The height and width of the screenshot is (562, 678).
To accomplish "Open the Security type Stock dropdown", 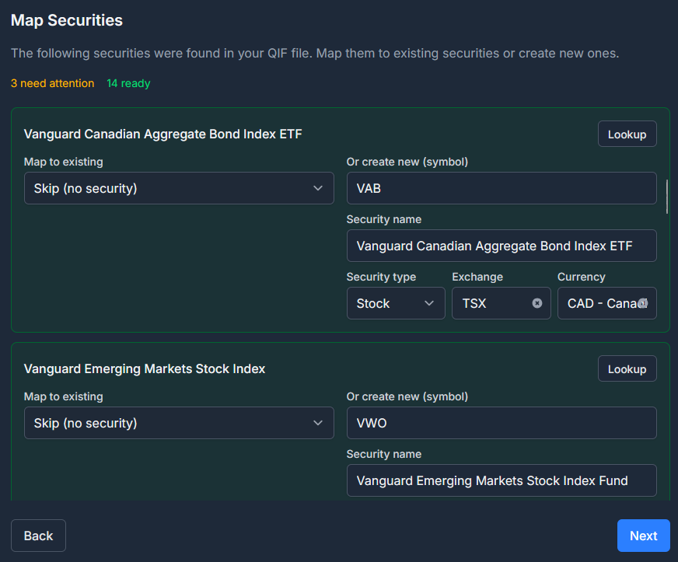I will (x=396, y=303).
